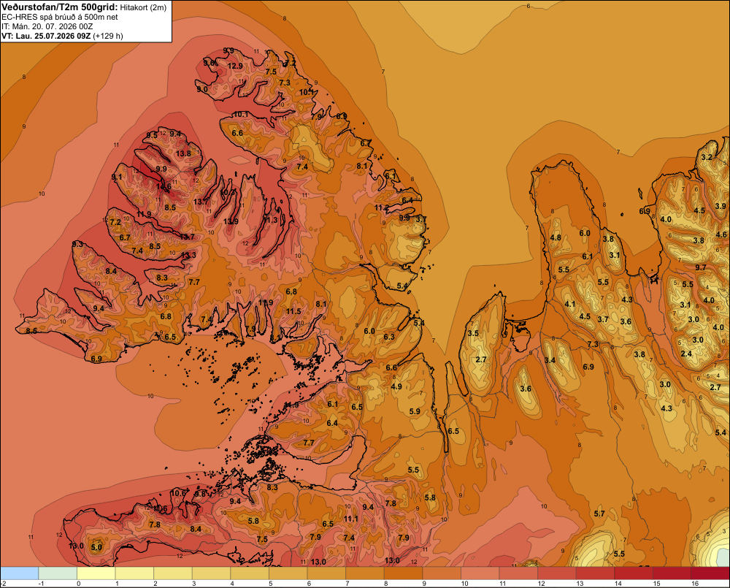Click the '12.9' temperature value on the map
Viewport: 730px width, 588px height.
pyautogui.click(x=235, y=66)
